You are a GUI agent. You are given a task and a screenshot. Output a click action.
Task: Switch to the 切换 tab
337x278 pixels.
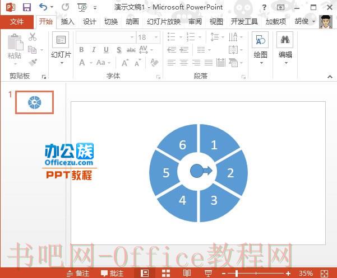click(x=111, y=22)
